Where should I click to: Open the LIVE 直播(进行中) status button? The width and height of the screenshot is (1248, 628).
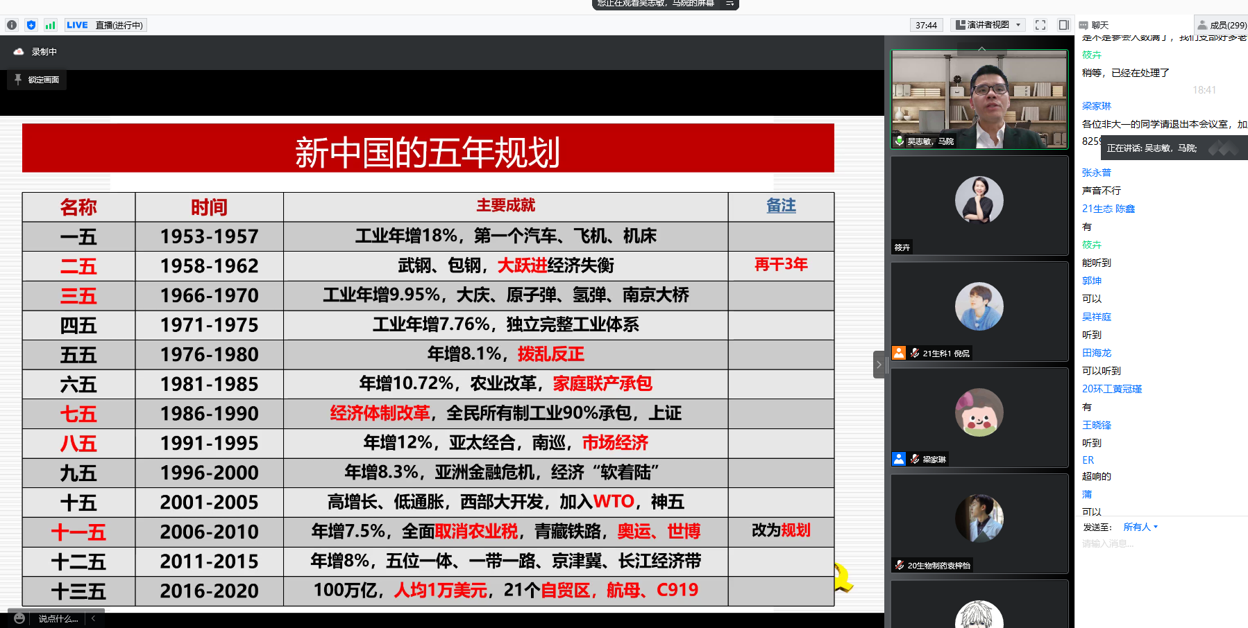point(105,25)
